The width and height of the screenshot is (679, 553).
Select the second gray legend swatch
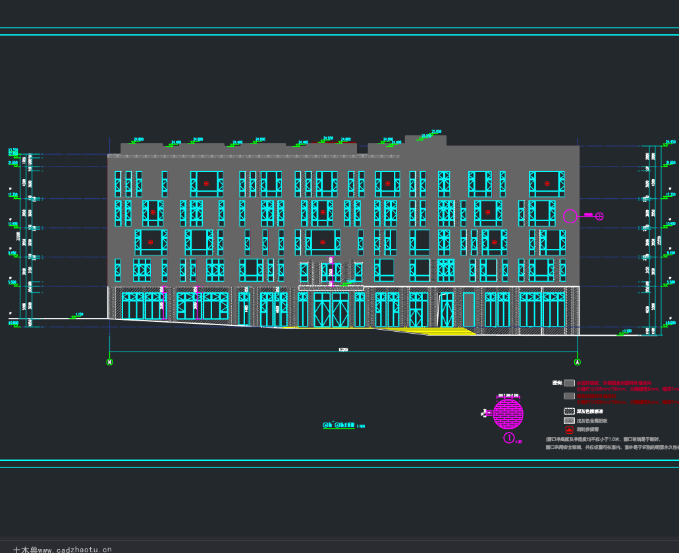(x=570, y=396)
